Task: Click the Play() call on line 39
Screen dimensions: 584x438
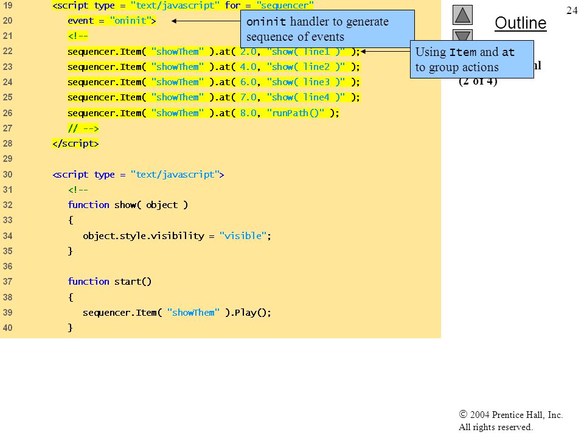Action: point(252,313)
